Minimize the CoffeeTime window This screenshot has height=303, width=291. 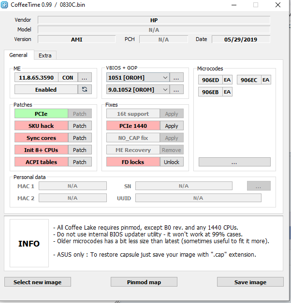click(234, 5)
